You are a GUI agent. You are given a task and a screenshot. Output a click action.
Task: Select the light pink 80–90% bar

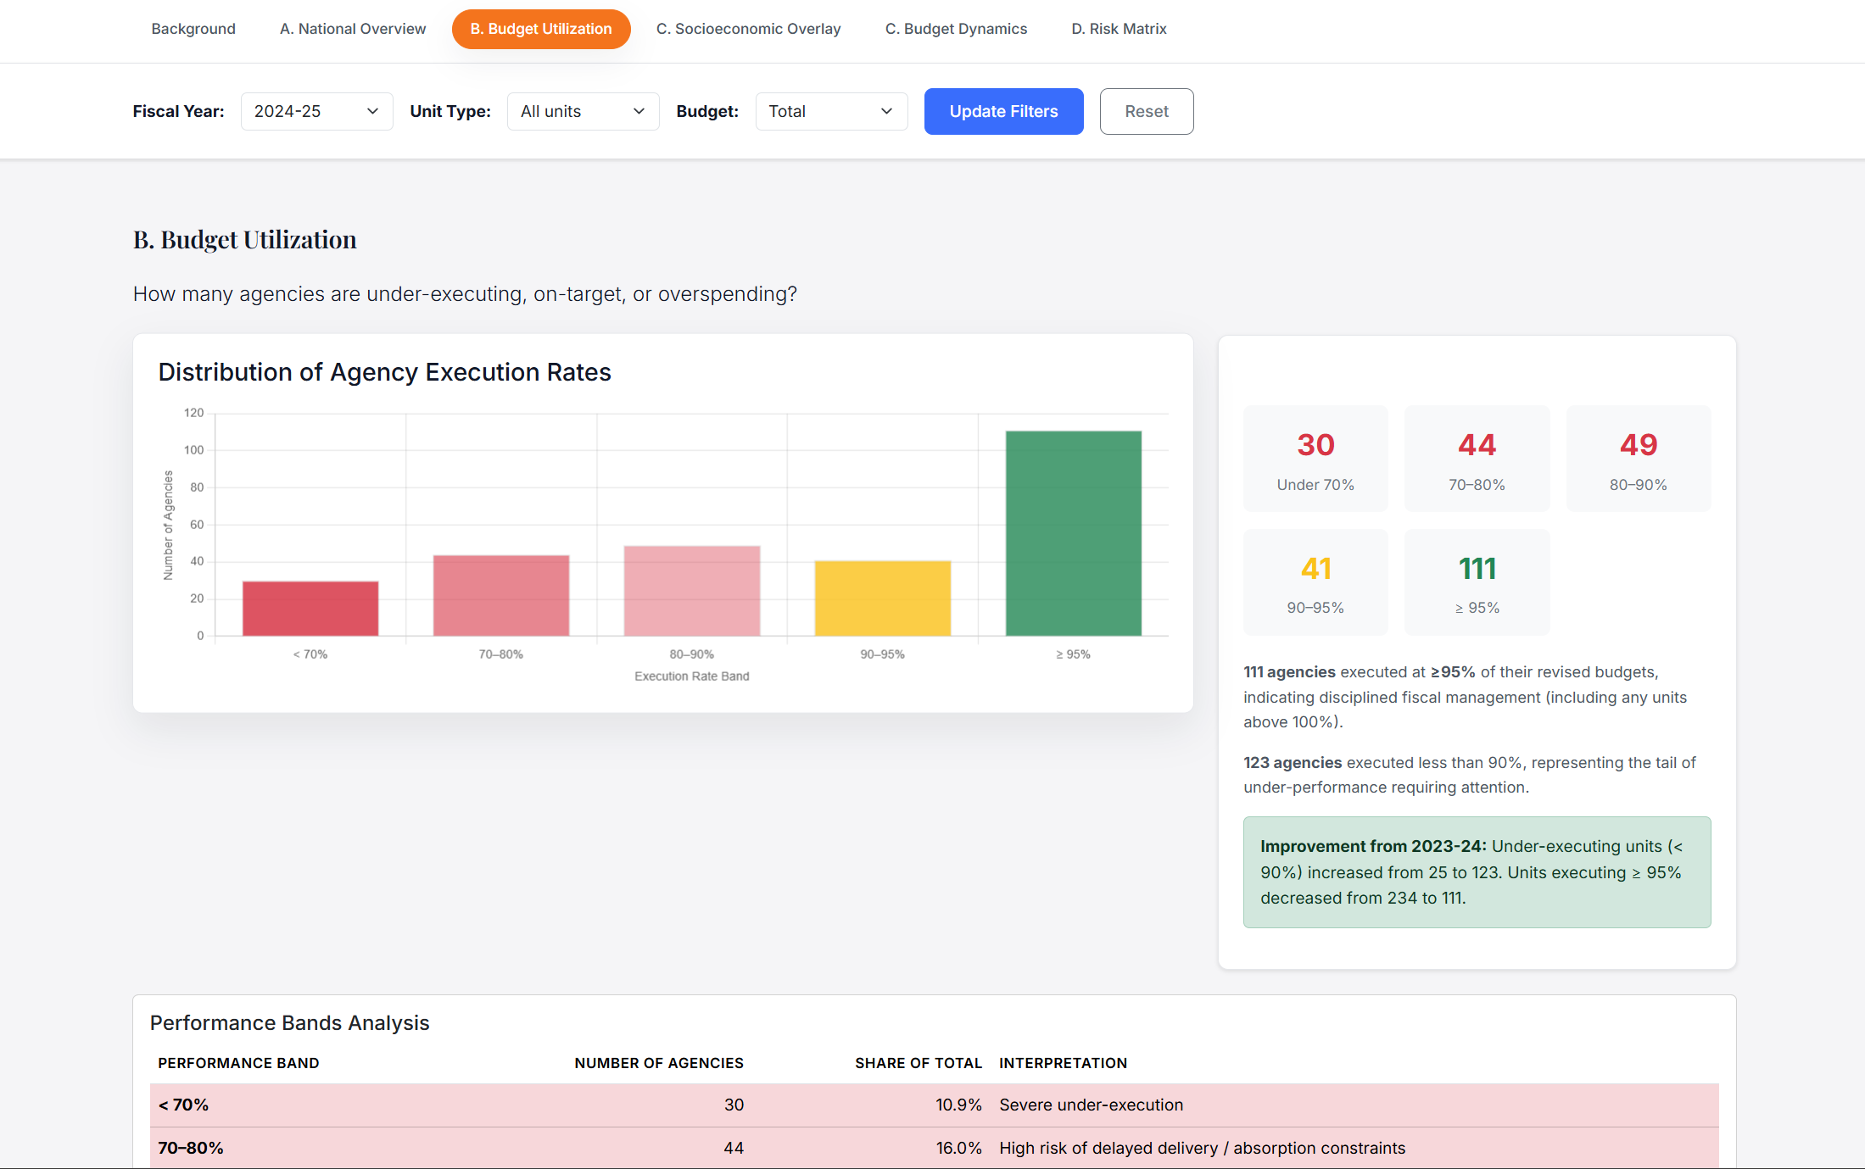tap(692, 591)
